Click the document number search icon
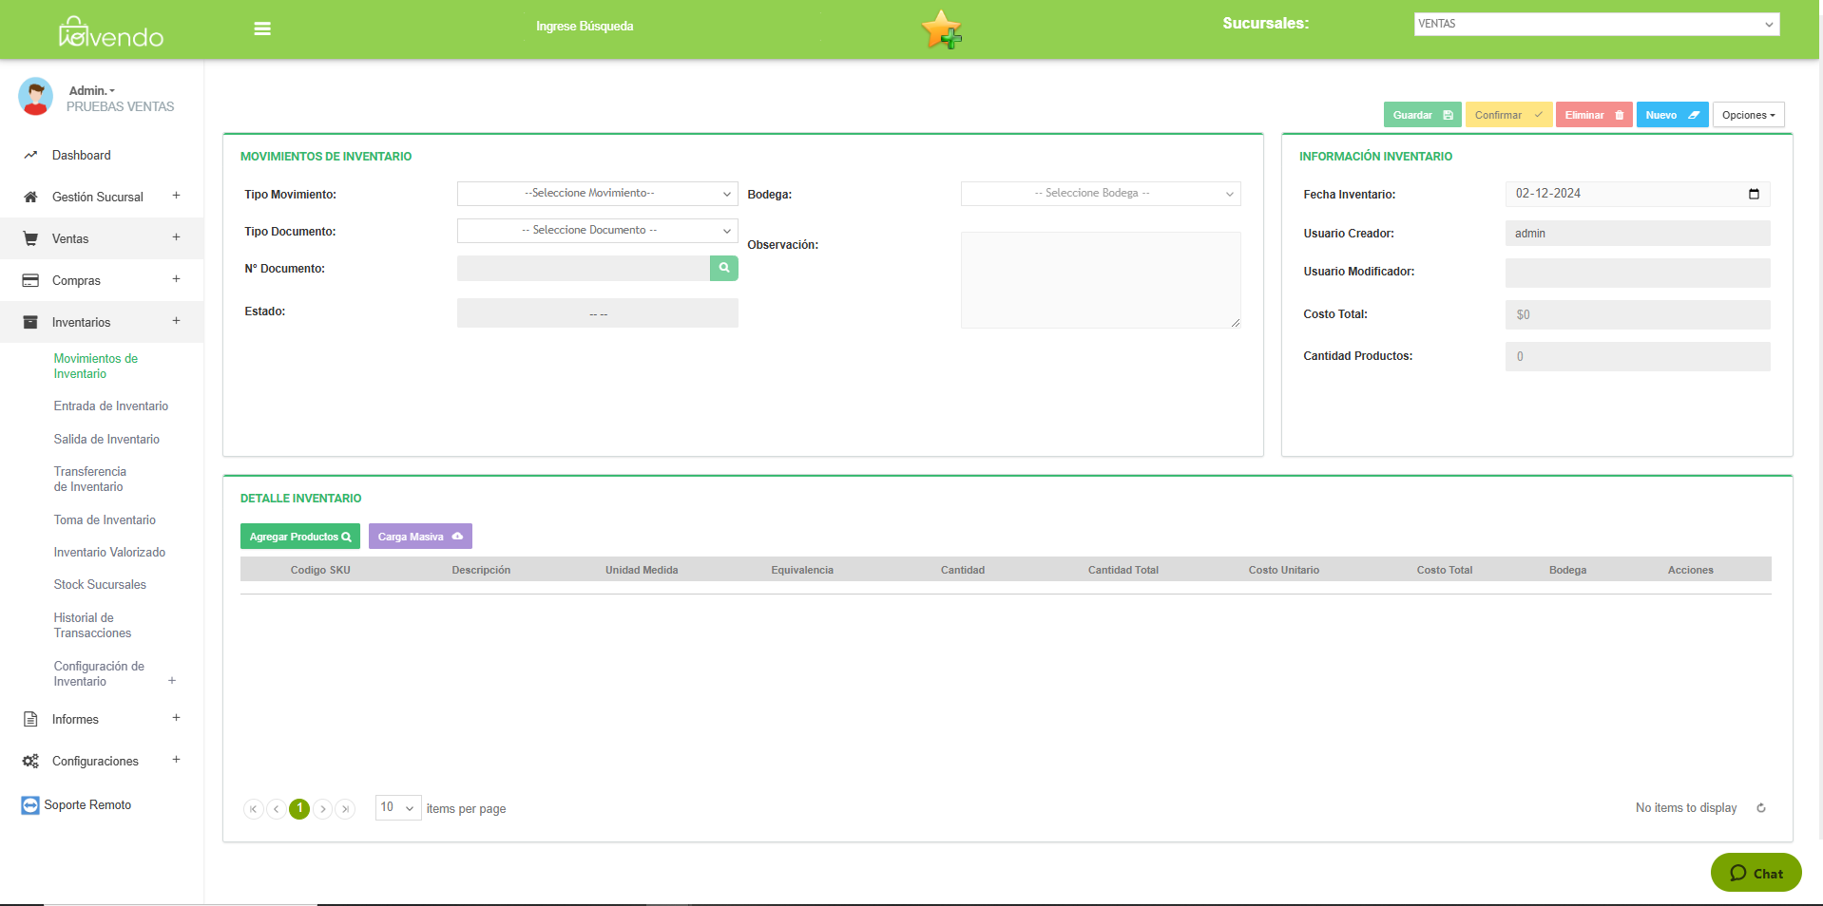Image resolution: width=1823 pixels, height=906 pixels. click(x=723, y=269)
